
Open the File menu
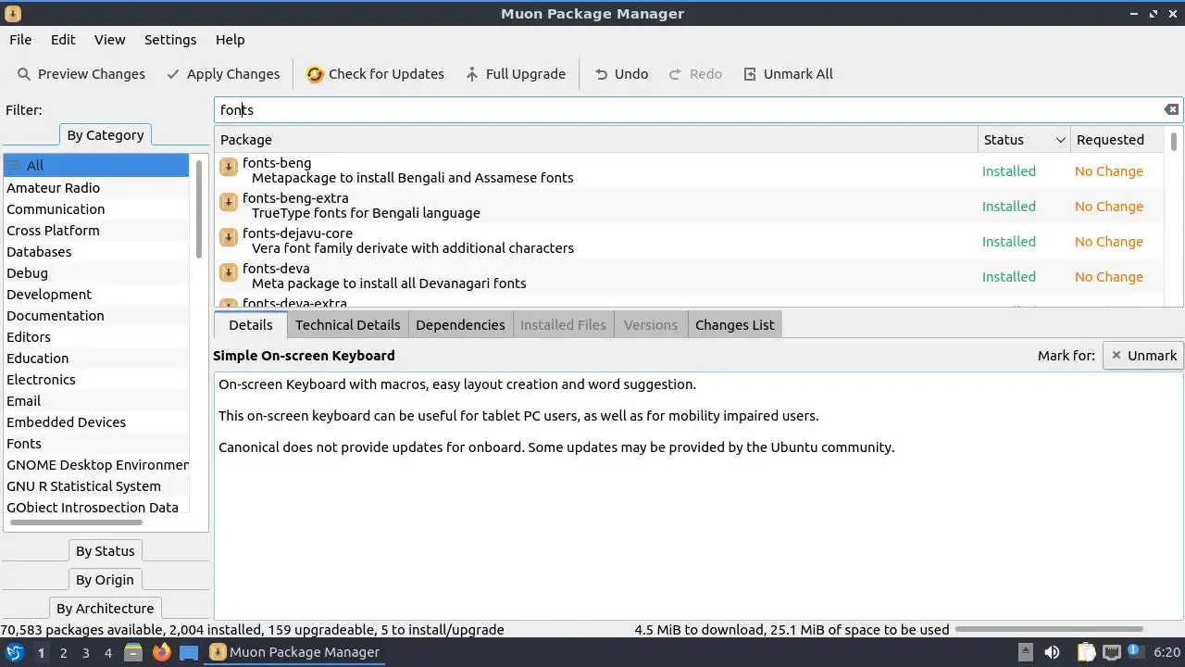pyautogui.click(x=20, y=40)
